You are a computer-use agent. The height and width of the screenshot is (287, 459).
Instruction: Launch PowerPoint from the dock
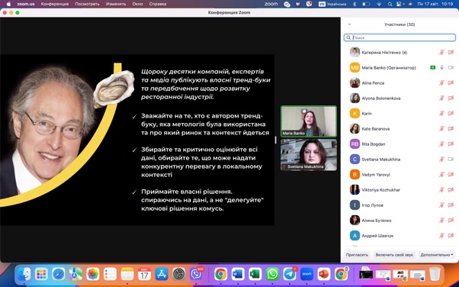pos(324,274)
